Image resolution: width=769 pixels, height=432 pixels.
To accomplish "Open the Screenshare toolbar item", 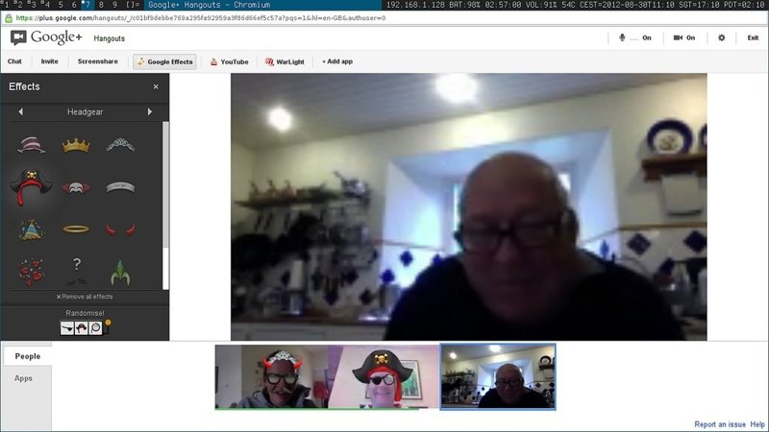I will point(98,61).
